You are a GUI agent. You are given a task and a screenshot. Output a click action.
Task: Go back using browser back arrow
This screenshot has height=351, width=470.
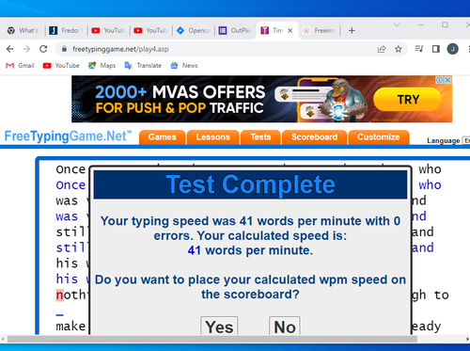[10, 49]
